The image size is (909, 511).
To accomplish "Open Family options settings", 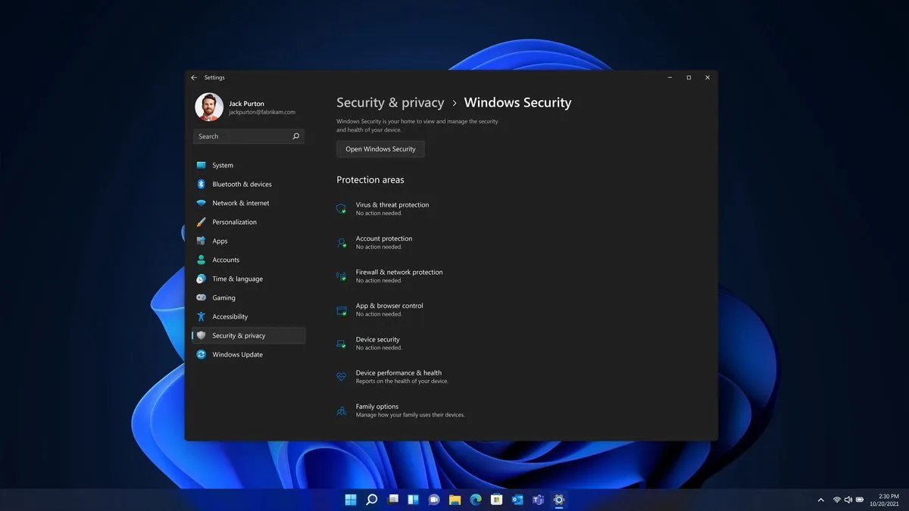I will pyautogui.click(x=379, y=410).
